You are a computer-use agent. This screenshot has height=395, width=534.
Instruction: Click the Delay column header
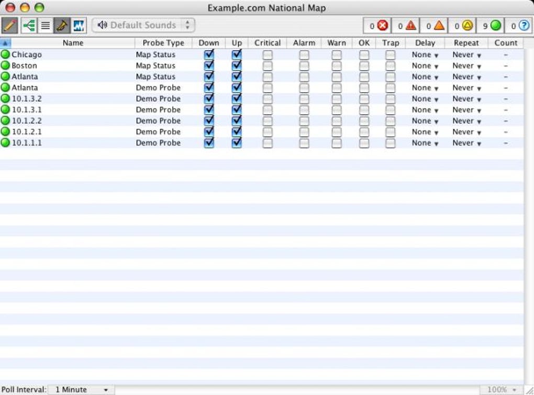pyautogui.click(x=425, y=43)
